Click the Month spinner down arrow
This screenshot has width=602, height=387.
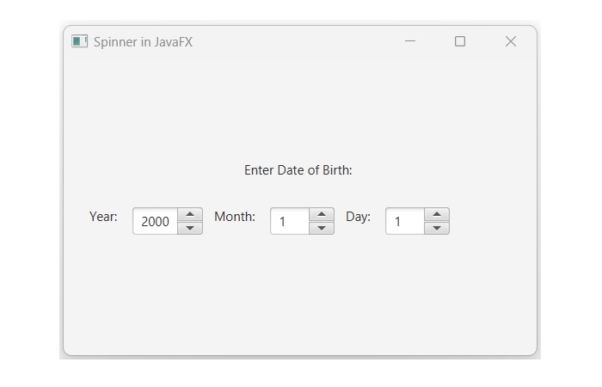321,228
